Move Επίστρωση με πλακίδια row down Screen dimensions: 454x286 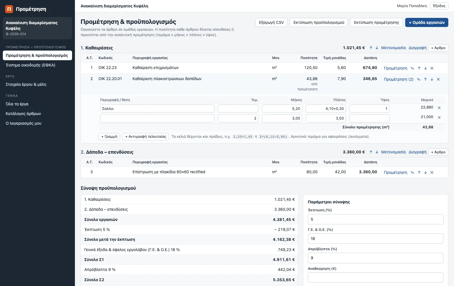pos(426,172)
